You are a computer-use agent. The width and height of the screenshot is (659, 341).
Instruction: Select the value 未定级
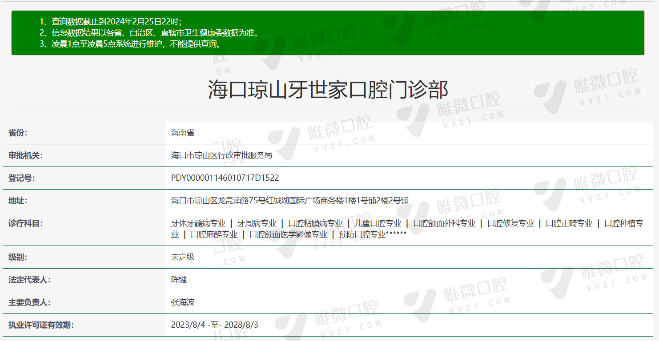[x=183, y=257]
